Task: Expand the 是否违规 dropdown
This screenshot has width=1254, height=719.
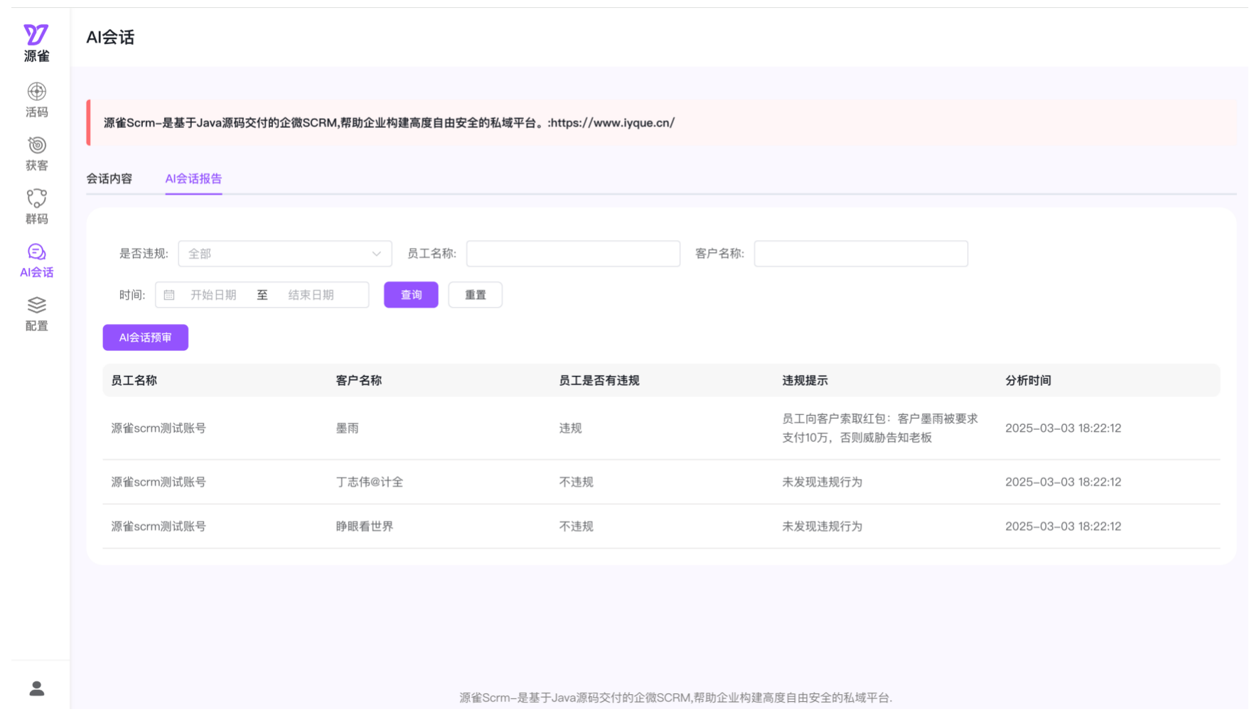Action: (284, 254)
